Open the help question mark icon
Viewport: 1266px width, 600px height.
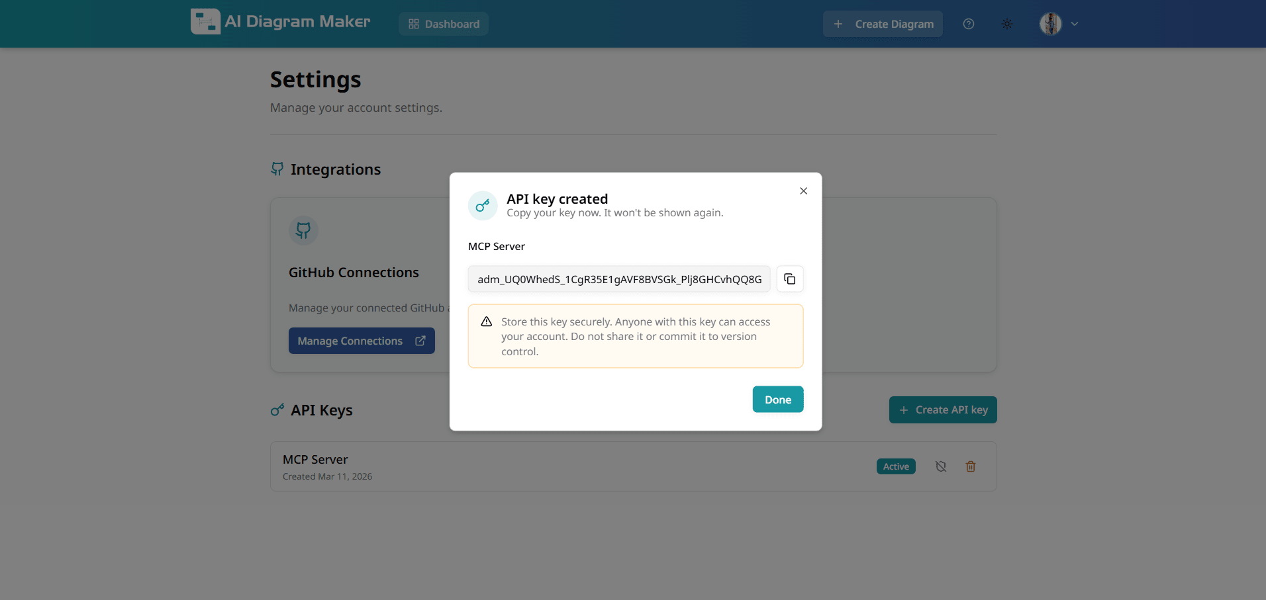click(969, 24)
